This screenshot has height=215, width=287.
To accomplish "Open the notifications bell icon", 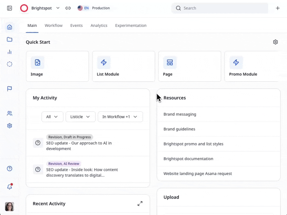I will pyautogui.click(x=10, y=187).
